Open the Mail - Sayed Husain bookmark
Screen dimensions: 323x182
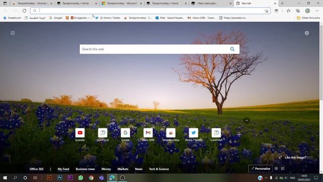(x=170, y=18)
